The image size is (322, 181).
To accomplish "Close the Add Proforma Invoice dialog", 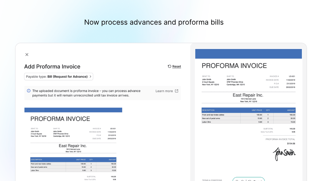I will (27, 54).
